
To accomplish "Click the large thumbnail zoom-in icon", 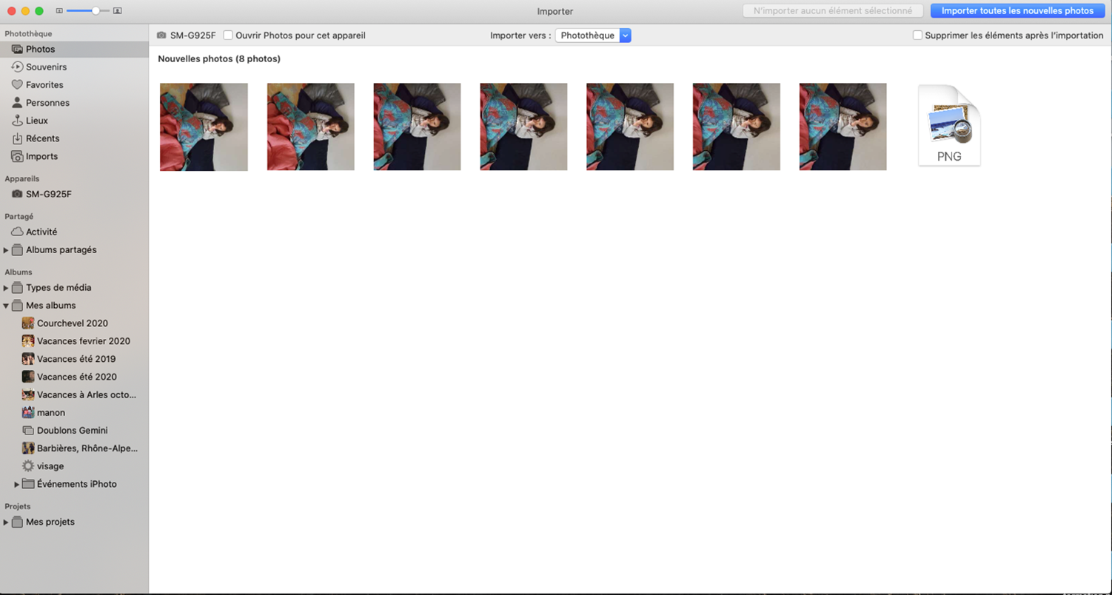I will click(118, 11).
